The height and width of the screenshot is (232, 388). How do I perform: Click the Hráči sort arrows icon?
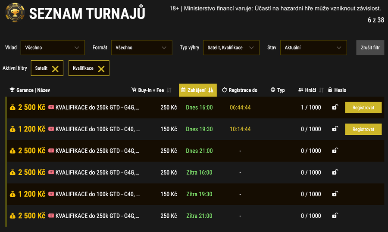(x=321, y=90)
